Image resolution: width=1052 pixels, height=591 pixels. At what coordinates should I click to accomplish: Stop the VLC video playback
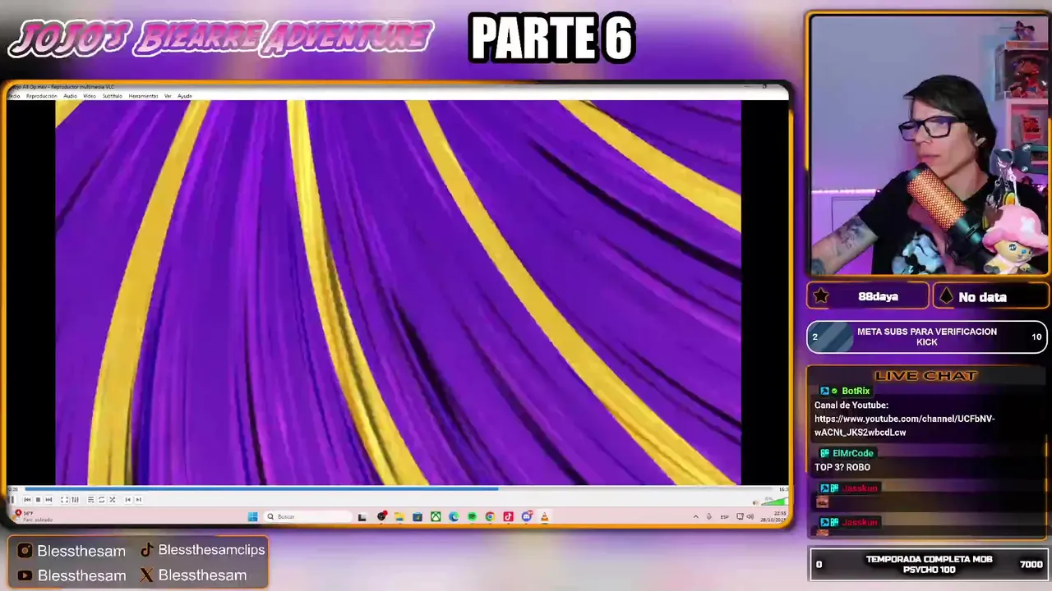tap(38, 499)
